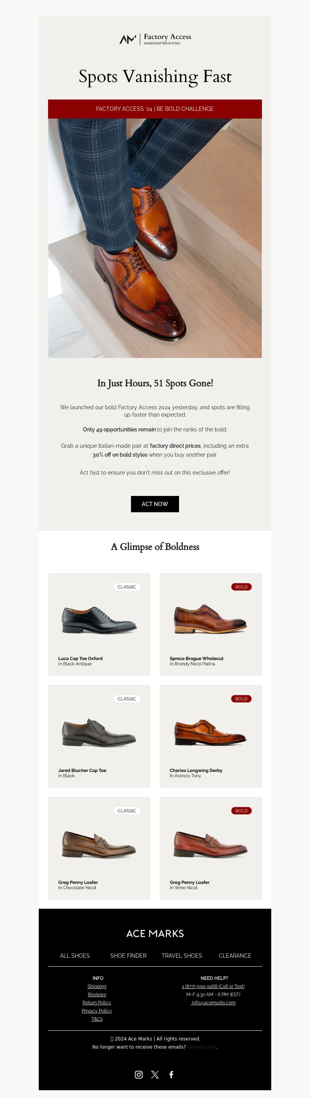Open the Privacy Policy link

click(97, 1011)
